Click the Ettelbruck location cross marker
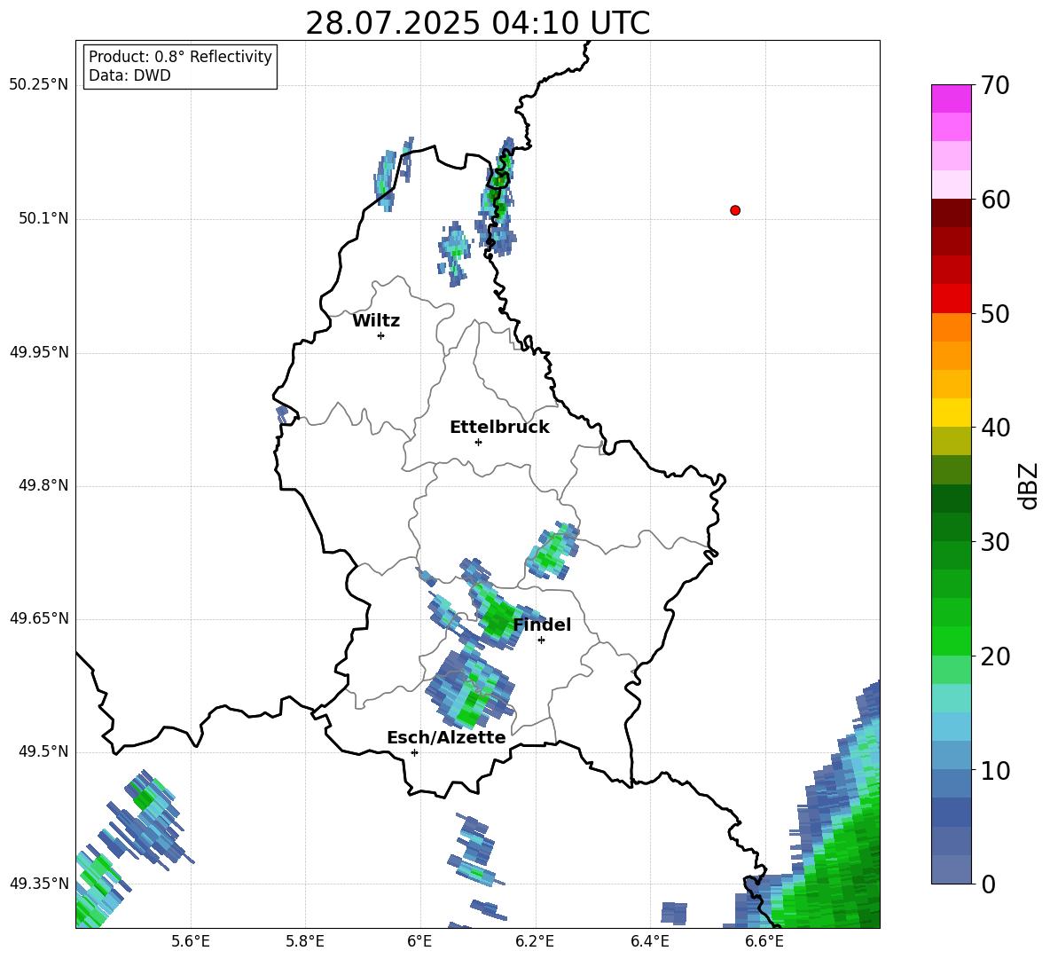Screen dimensions: 1050x959 point(478,442)
